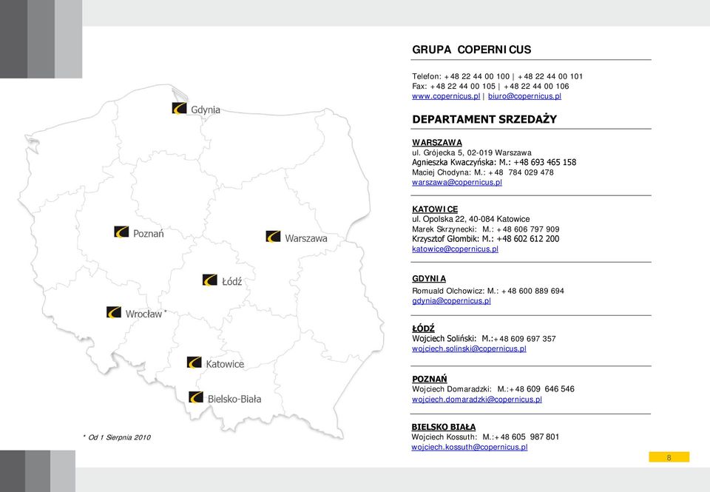Click Wojciech Kossuth's phone line
Viewport: 710px width, 492px height.
485,437
